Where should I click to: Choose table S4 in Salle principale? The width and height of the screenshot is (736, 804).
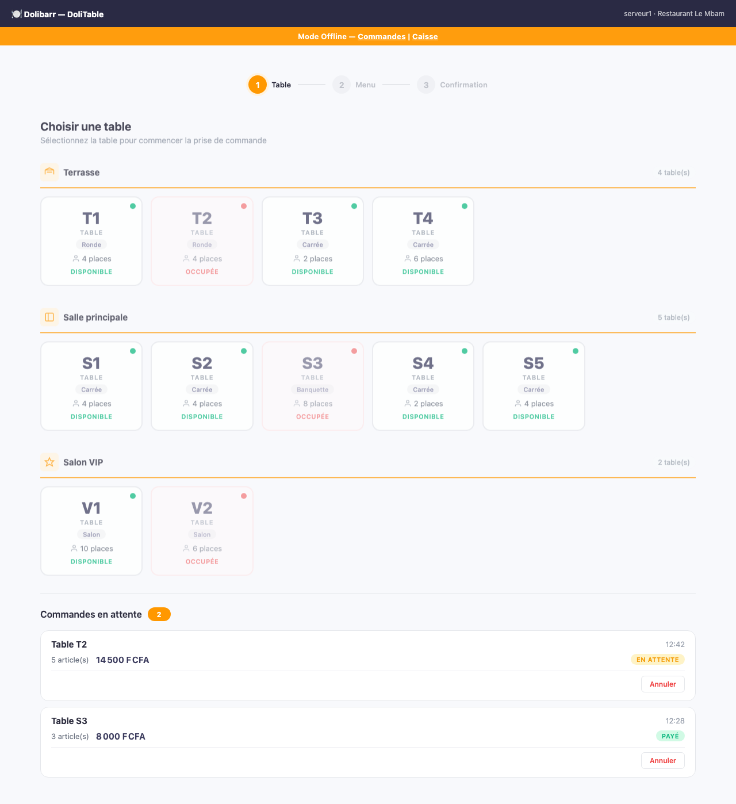pyautogui.click(x=423, y=386)
